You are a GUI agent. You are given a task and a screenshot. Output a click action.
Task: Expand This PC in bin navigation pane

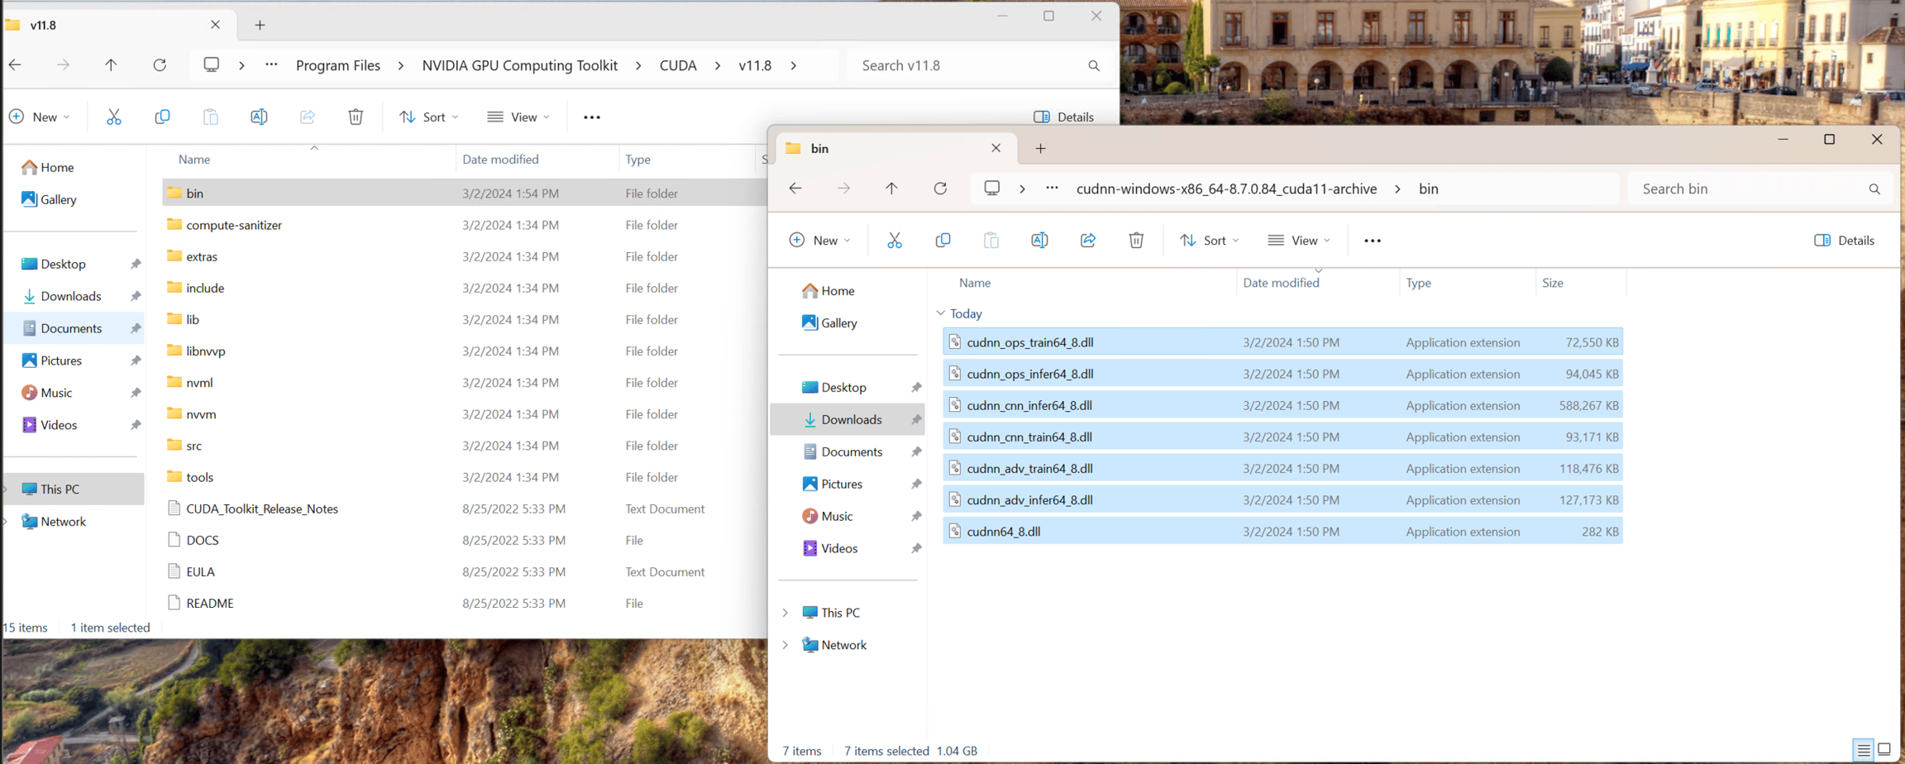(x=785, y=613)
